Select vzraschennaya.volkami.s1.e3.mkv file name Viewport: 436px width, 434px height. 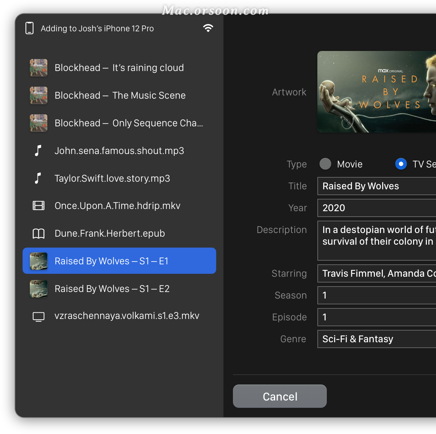coord(127,316)
